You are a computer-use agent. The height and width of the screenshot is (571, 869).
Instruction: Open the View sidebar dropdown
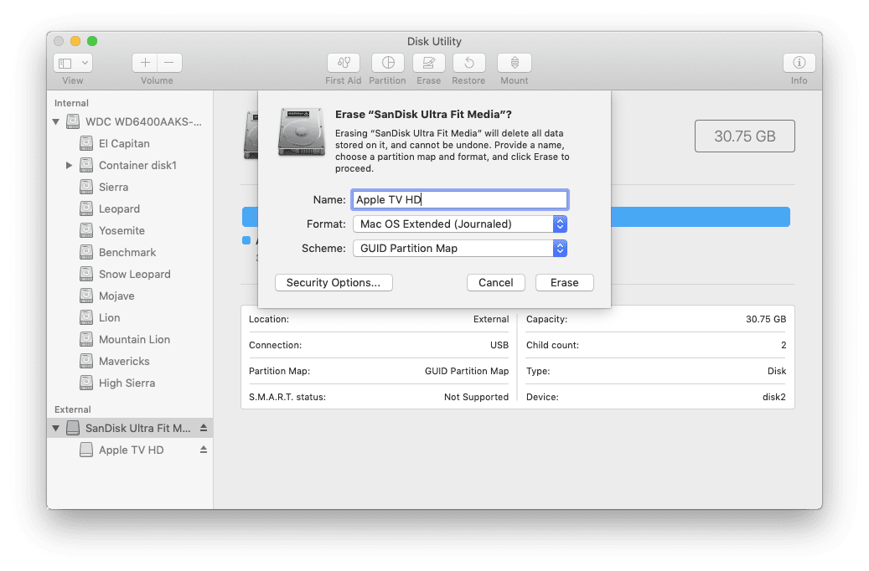[73, 63]
